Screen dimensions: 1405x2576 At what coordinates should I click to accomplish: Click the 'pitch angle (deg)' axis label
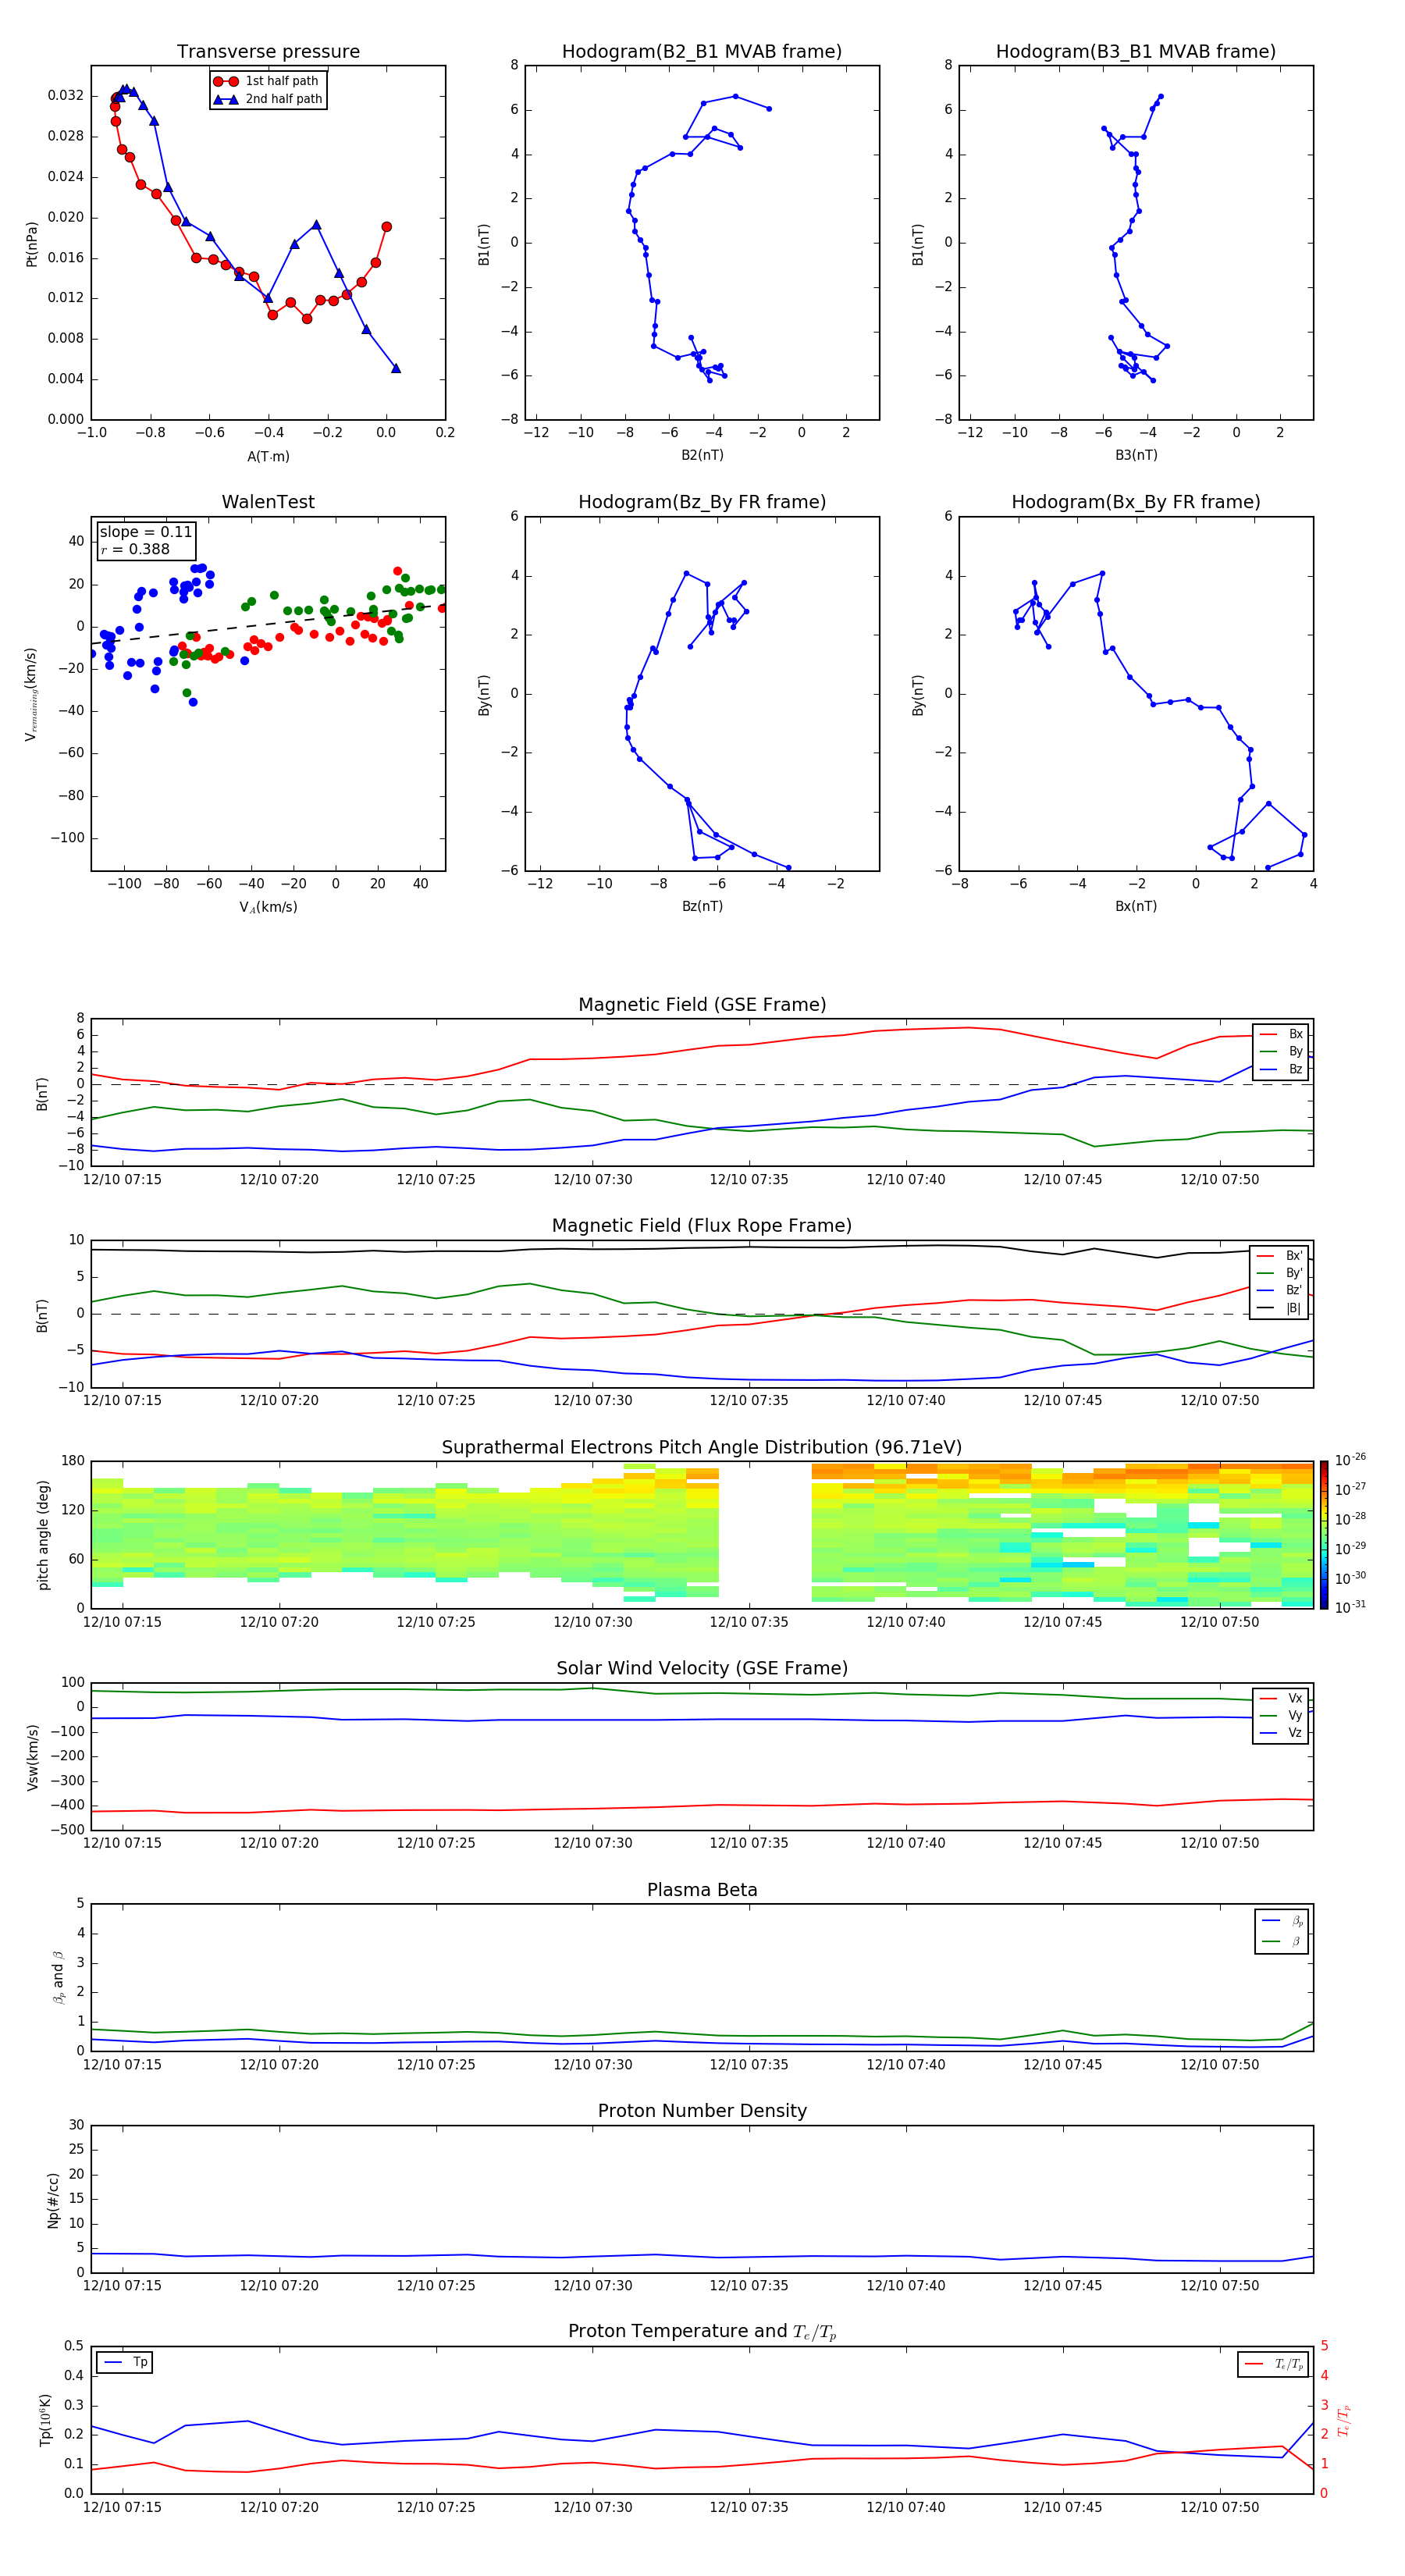(x=43, y=1535)
